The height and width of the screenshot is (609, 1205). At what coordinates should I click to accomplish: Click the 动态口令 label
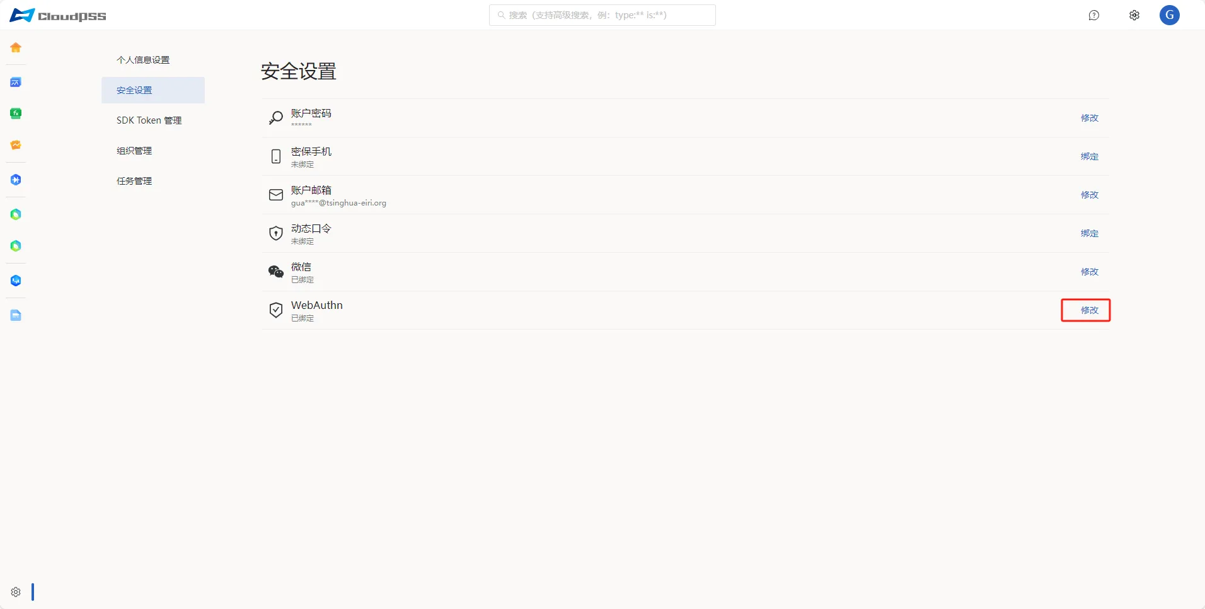pos(311,229)
